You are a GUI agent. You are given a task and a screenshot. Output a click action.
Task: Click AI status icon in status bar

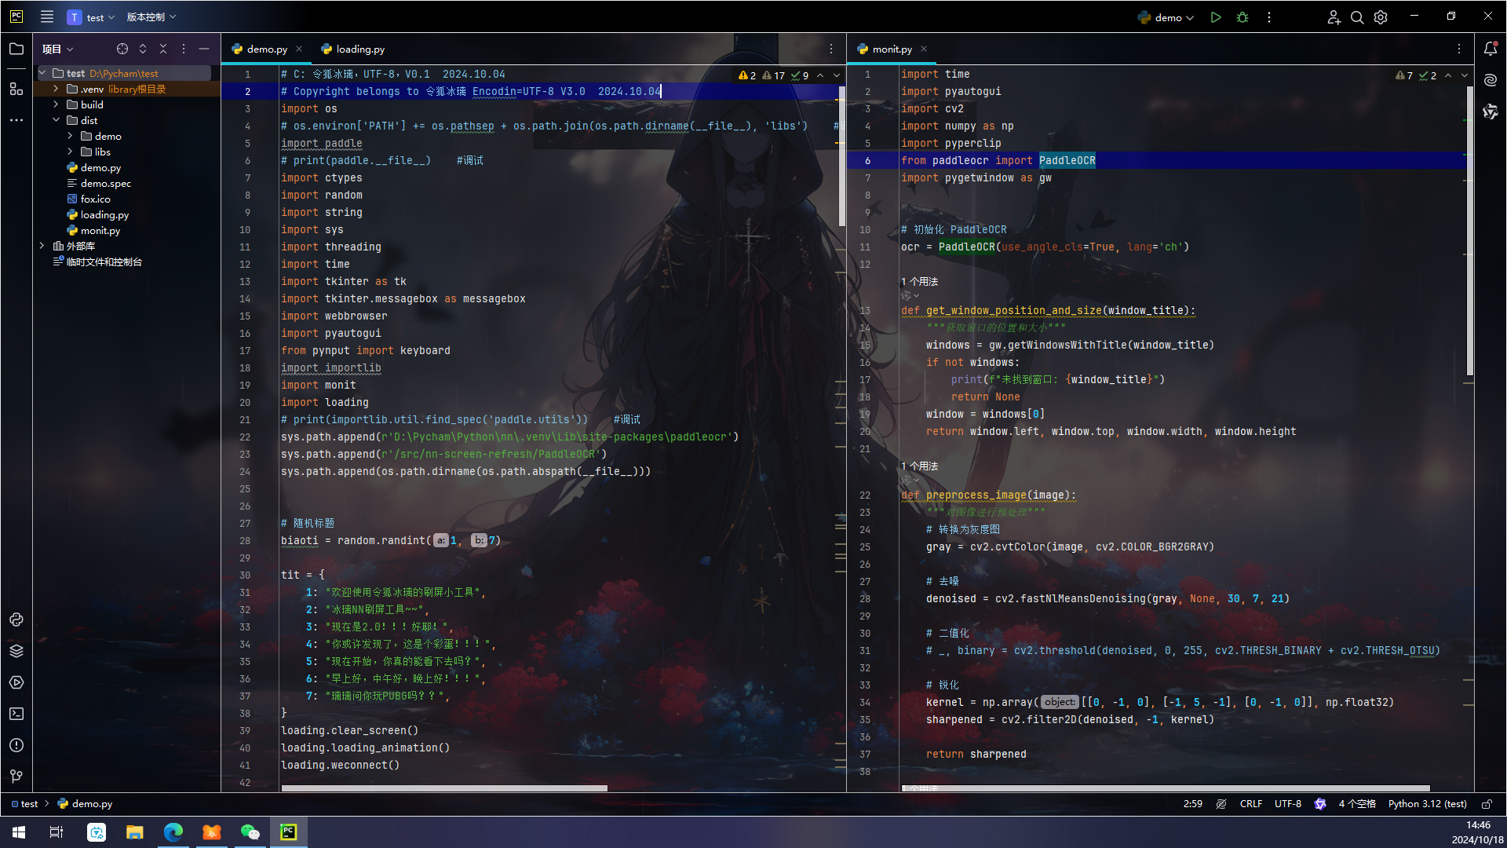pyautogui.click(x=1320, y=804)
